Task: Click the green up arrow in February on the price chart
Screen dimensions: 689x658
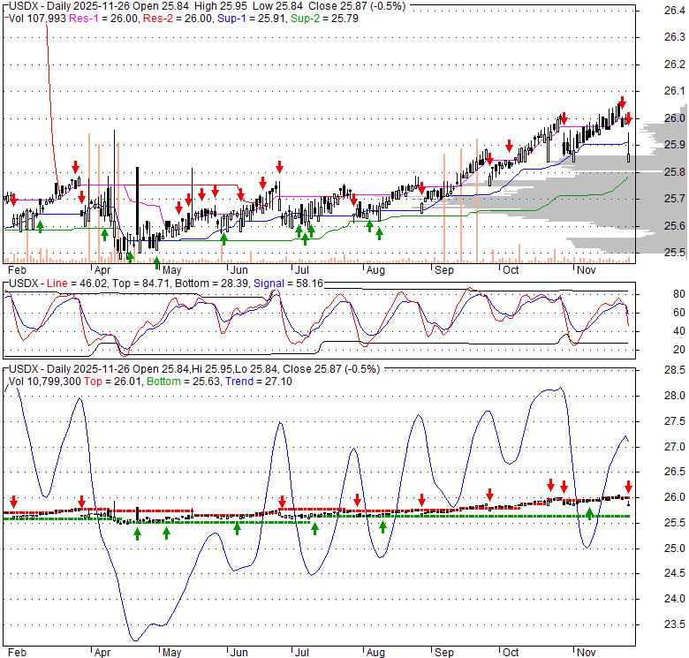Action: (x=40, y=227)
